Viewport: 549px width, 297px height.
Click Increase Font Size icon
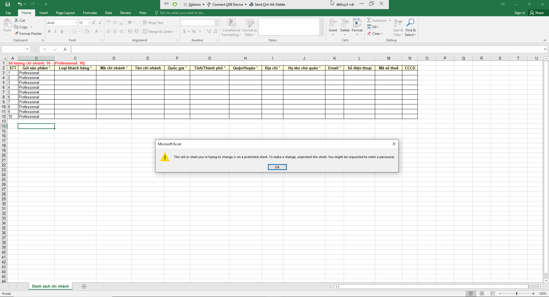tap(94, 23)
